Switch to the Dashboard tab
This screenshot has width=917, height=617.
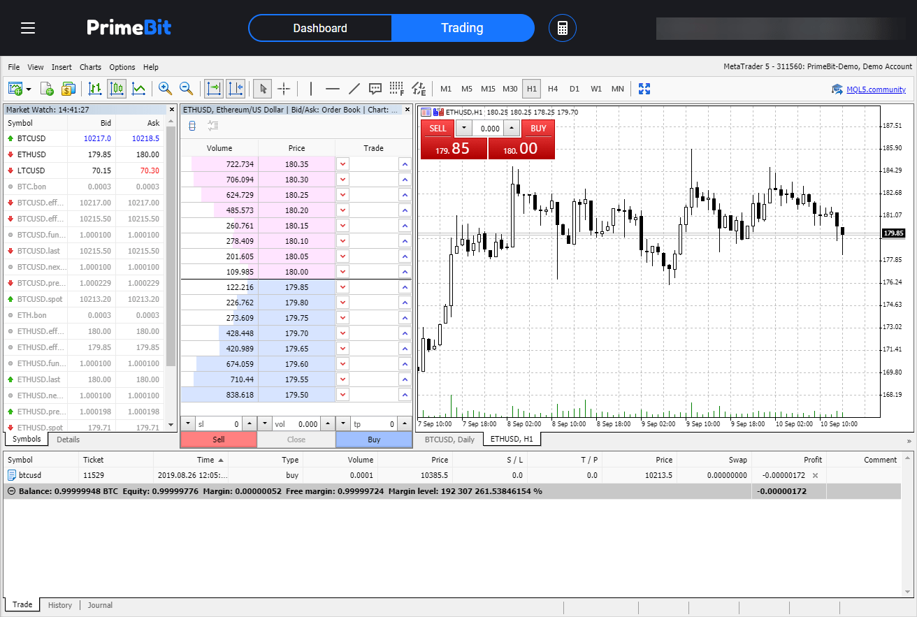(x=320, y=28)
